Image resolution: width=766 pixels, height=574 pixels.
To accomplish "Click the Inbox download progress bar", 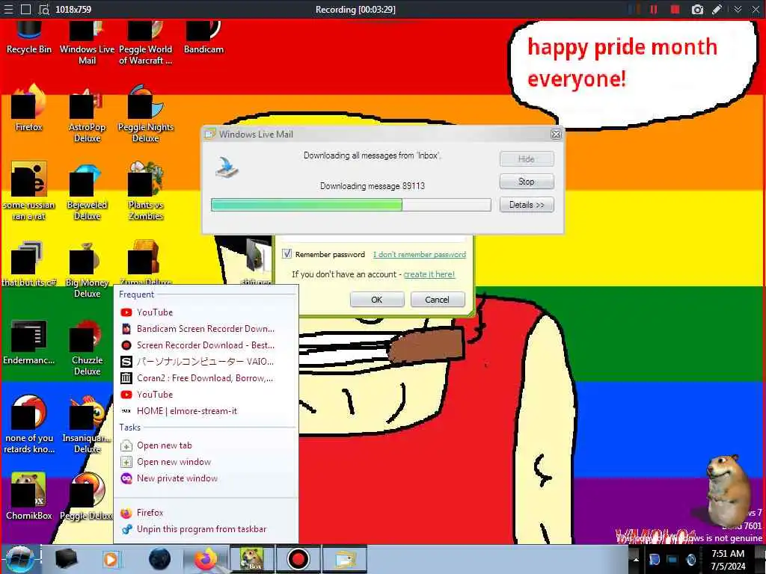I will 351,205.
